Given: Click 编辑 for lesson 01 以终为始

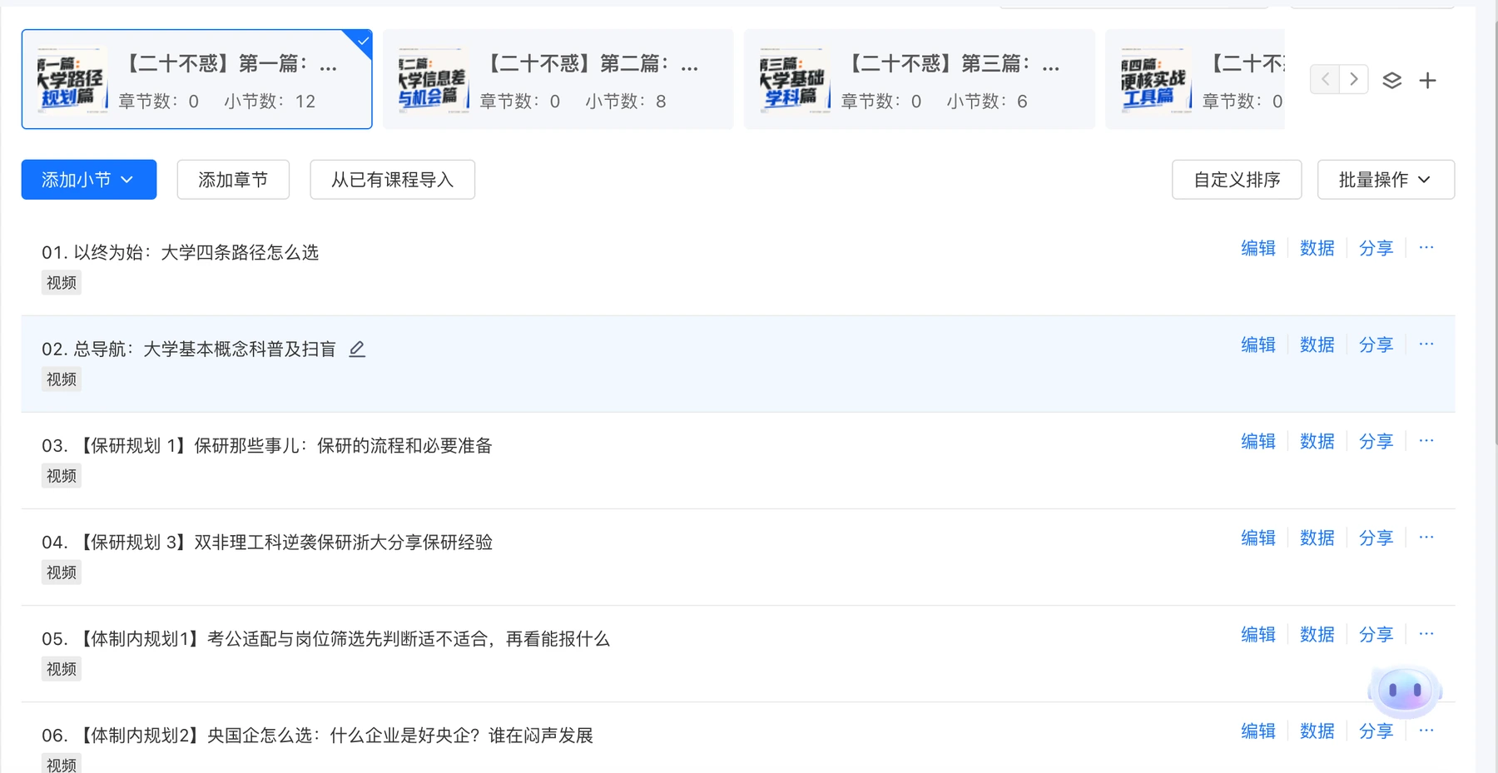Looking at the screenshot, I should pos(1258,248).
